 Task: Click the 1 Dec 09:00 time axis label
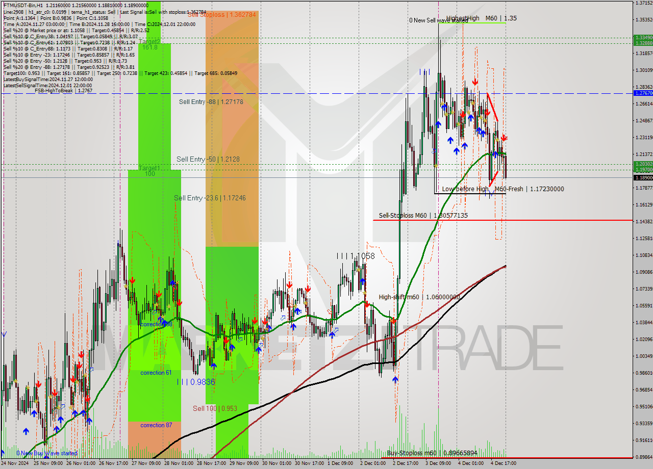click(340, 464)
